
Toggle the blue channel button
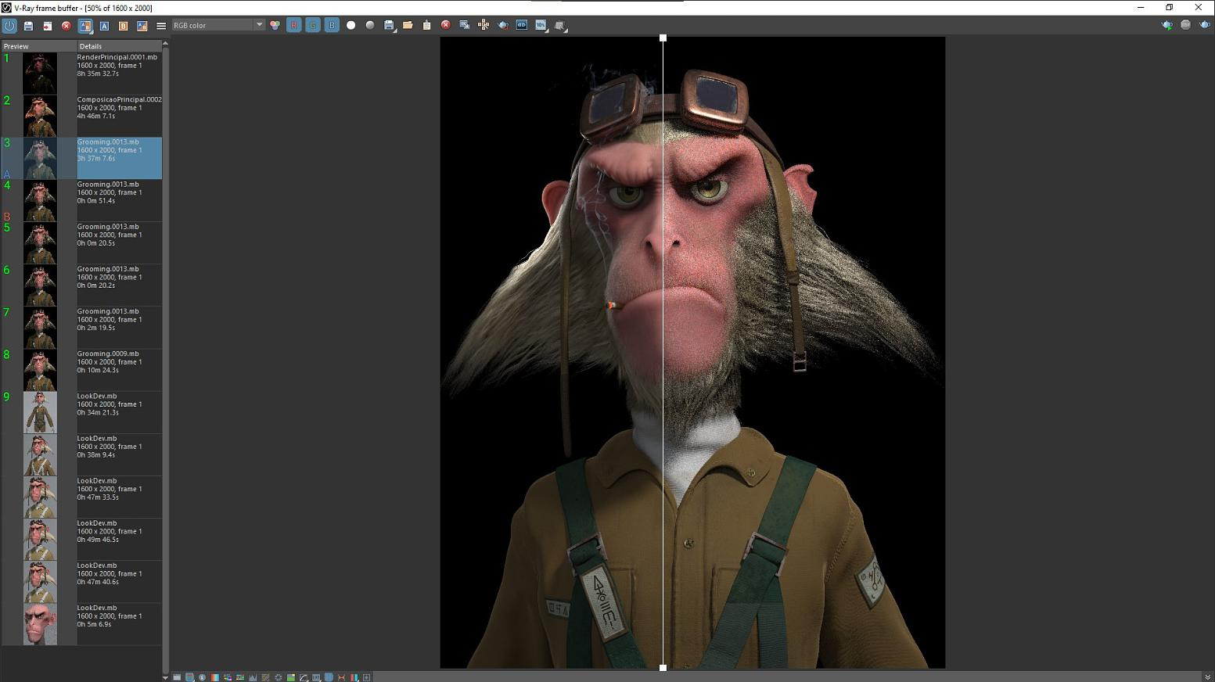point(332,25)
